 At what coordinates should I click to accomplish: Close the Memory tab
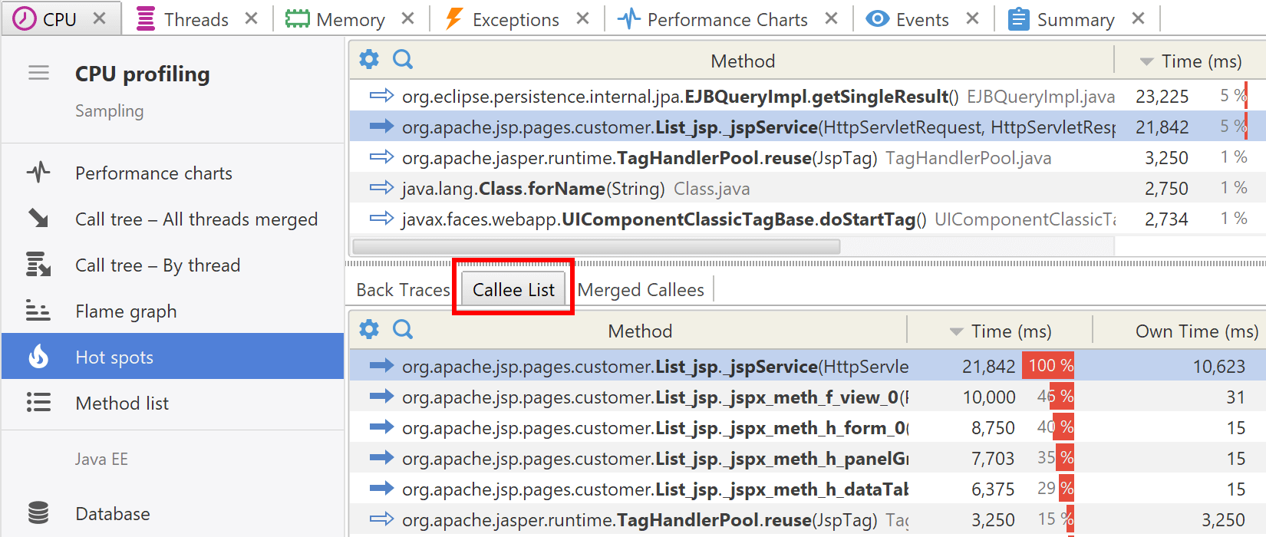(407, 18)
